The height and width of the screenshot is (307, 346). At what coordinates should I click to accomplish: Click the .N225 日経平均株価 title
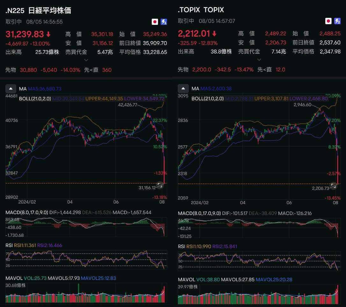pos(38,11)
